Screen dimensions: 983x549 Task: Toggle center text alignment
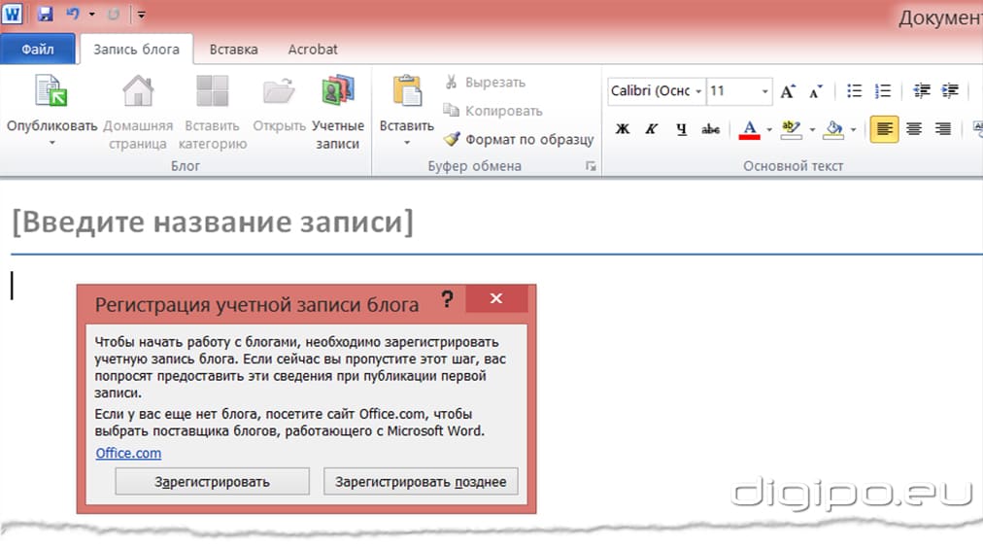pos(914,129)
